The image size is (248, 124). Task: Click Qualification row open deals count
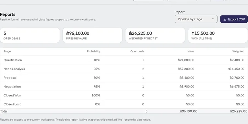click(x=143, y=60)
